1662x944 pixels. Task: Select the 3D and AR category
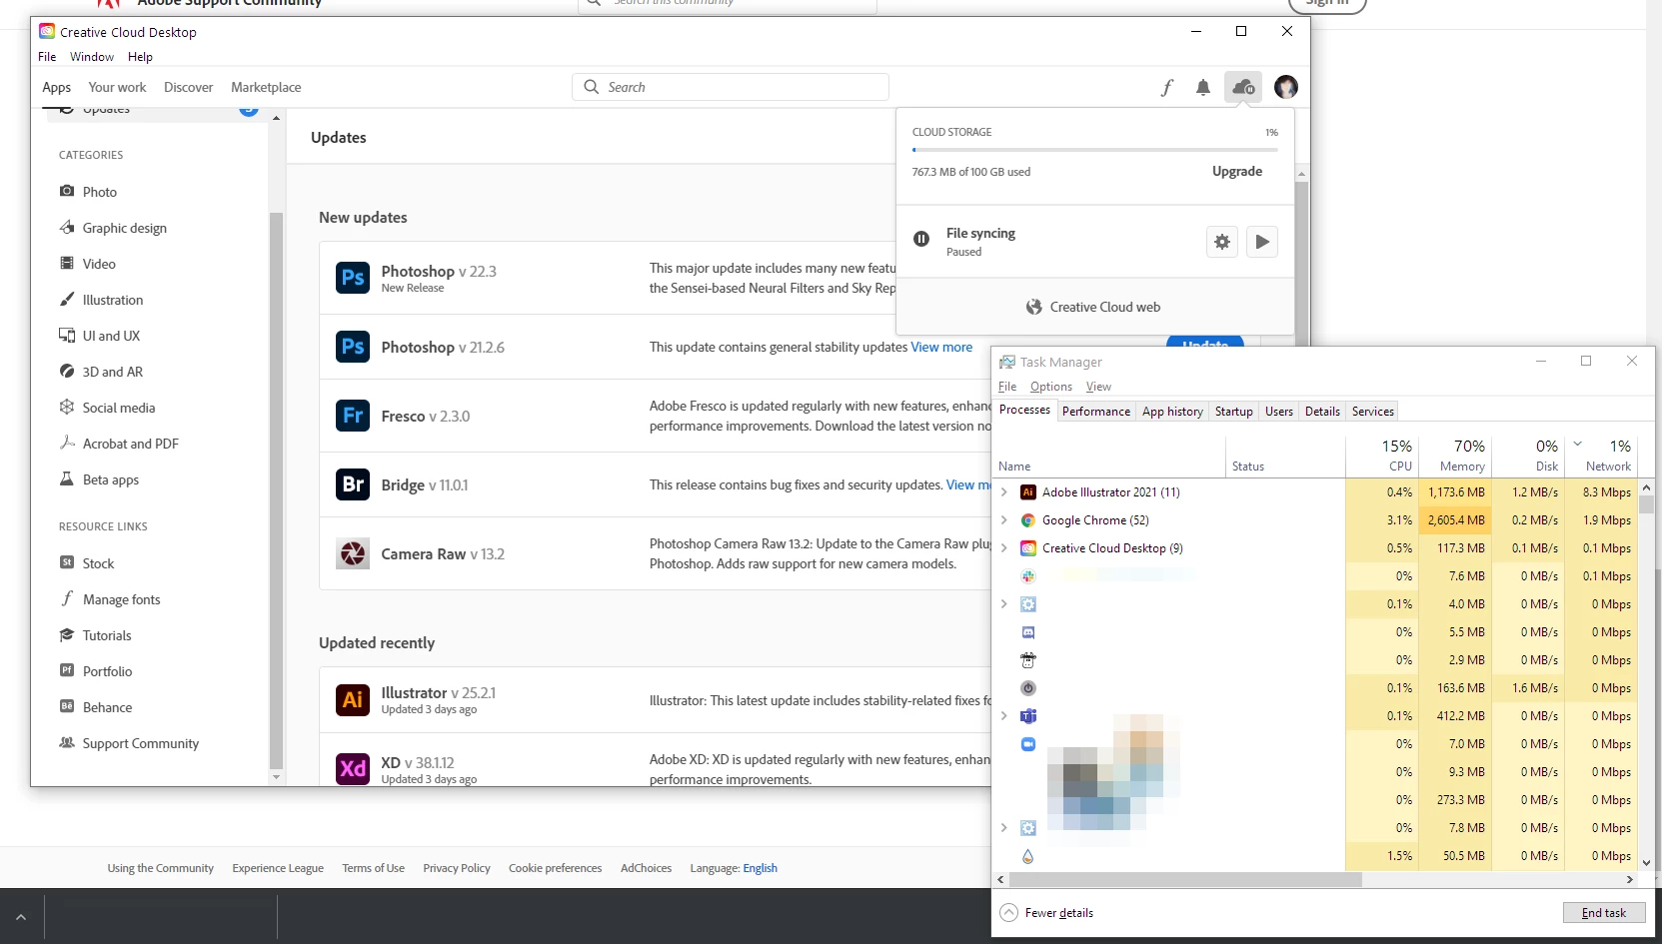pos(101,372)
